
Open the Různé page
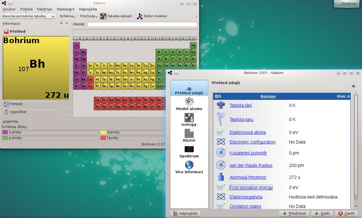point(189,135)
